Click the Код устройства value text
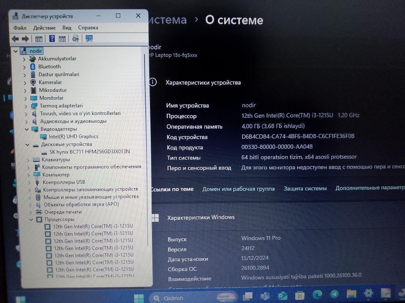 pyautogui.click(x=298, y=136)
